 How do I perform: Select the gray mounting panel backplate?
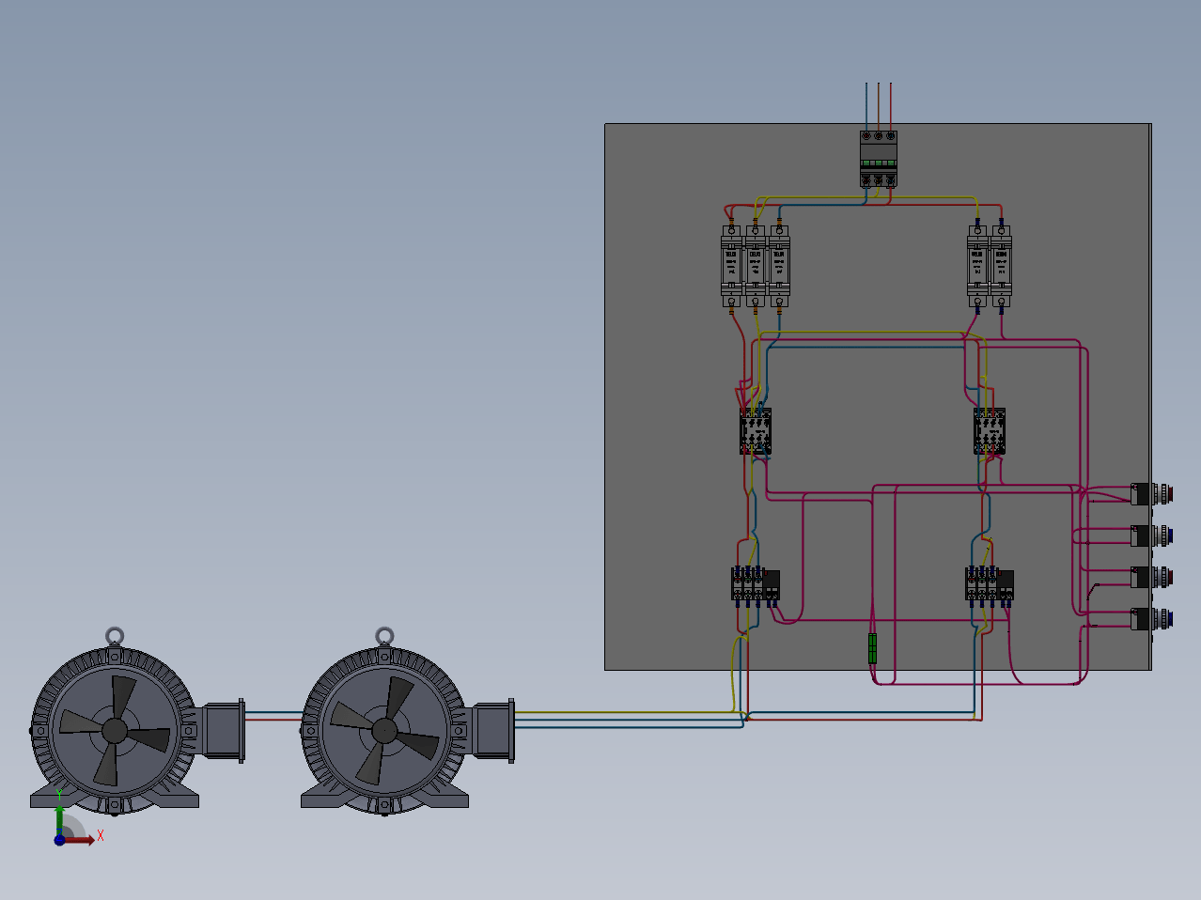point(878,396)
